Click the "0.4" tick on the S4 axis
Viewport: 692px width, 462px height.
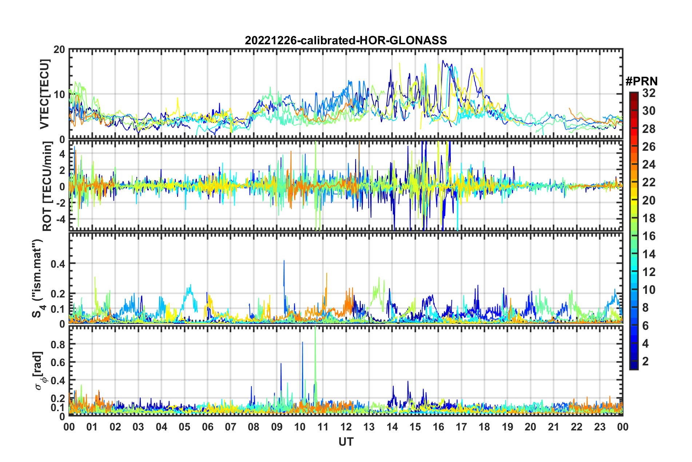click(58, 264)
